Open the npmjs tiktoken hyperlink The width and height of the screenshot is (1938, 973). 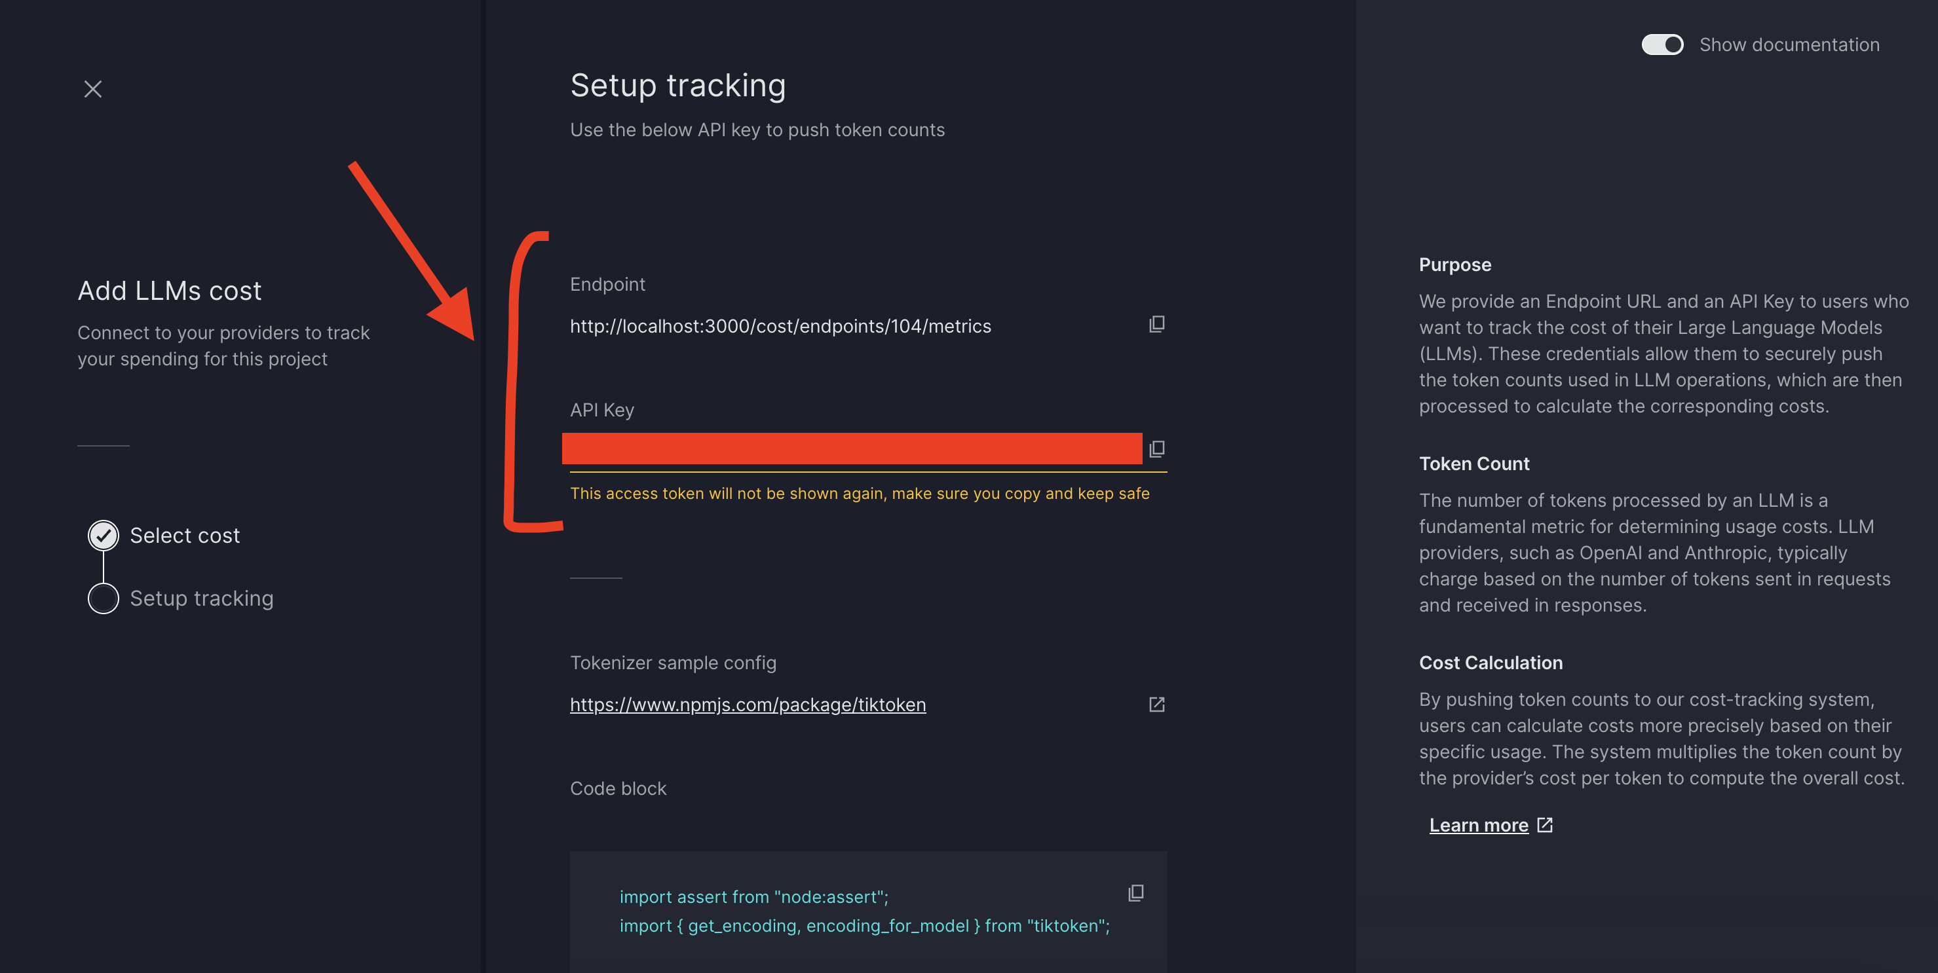(747, 705)
